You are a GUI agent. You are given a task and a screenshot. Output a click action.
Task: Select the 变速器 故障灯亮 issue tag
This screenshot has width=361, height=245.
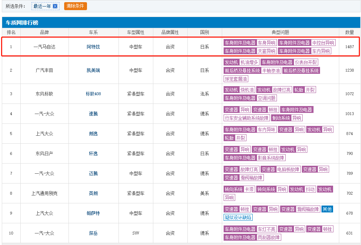241,169
